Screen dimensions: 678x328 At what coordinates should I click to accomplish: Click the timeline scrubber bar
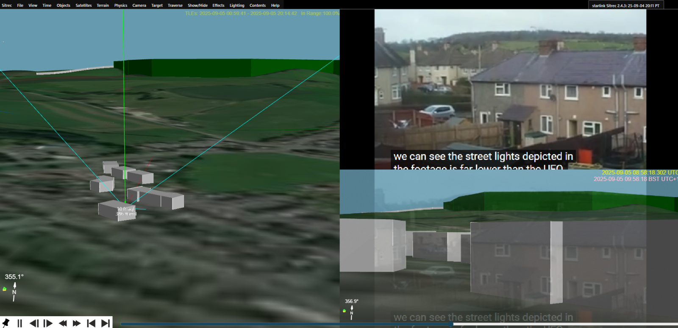pos(297,324)
